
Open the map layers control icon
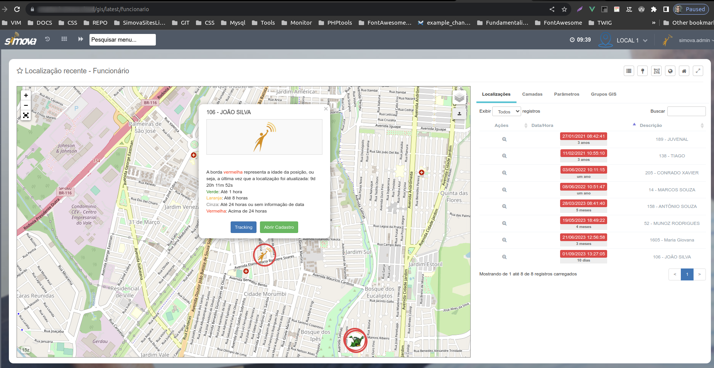tap(459, 98)
